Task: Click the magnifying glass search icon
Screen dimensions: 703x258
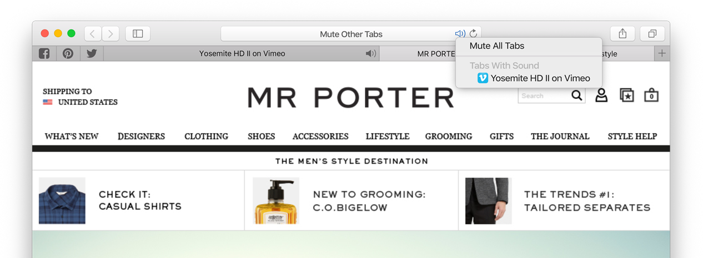Action: [577, 95]
